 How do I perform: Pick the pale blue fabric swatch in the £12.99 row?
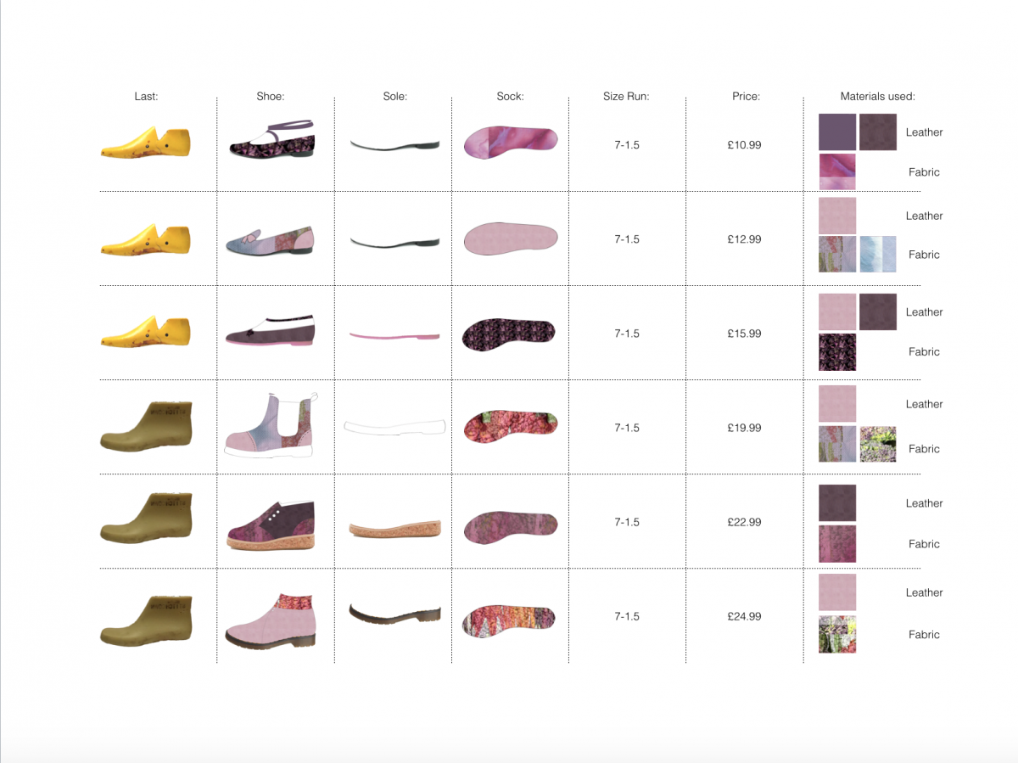pos(878,254)
